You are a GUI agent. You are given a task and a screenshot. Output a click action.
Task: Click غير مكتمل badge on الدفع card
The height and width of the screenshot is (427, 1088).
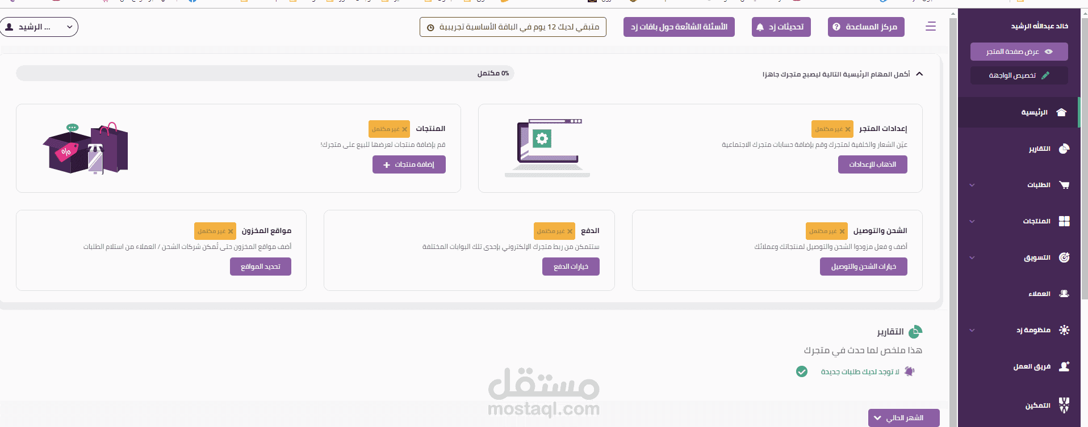point(554,231)
